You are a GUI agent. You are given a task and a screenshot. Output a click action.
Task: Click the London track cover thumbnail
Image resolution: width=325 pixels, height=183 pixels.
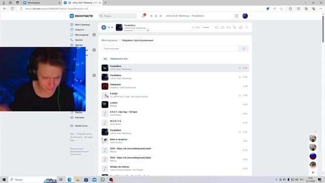(105, 104)
